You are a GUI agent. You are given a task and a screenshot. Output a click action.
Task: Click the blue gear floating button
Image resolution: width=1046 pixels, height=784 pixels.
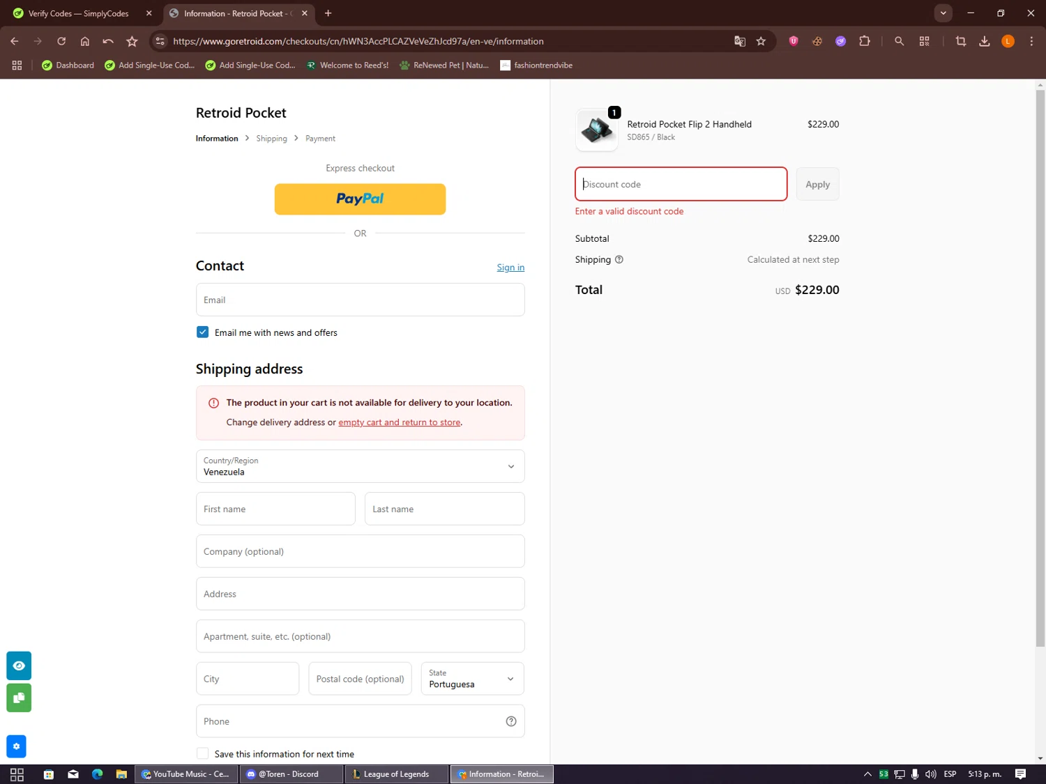tap(16, 746)
